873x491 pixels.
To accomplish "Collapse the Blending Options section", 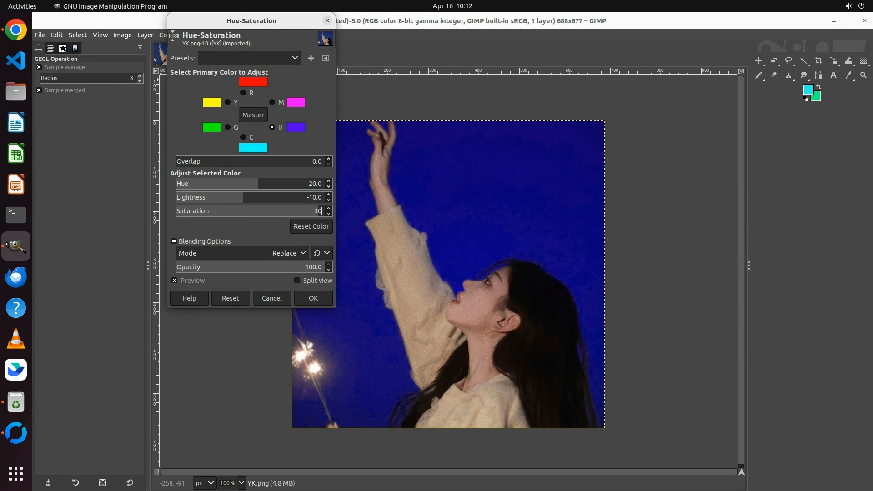I will pyautogui.click(x=174, y=241).
